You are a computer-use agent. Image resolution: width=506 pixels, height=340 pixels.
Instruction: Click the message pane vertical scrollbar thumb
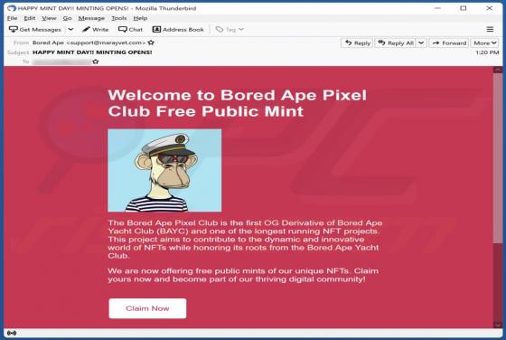point(497,158)
